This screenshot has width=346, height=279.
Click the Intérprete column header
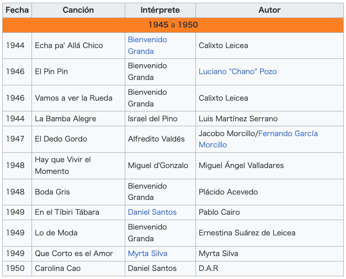coord(160,10)
